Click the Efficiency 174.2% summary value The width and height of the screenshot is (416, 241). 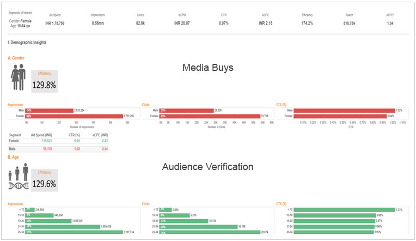pos(307,23)
